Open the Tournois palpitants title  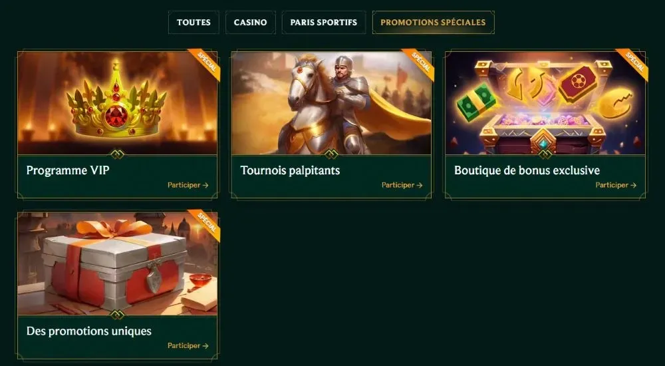pyautogui.click(x=290, y=170)
